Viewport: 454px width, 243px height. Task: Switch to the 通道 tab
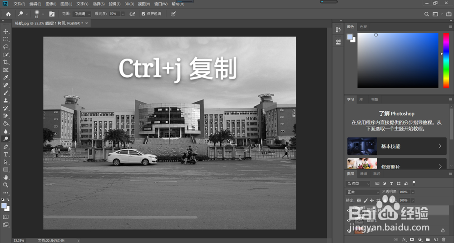[363, 174]
